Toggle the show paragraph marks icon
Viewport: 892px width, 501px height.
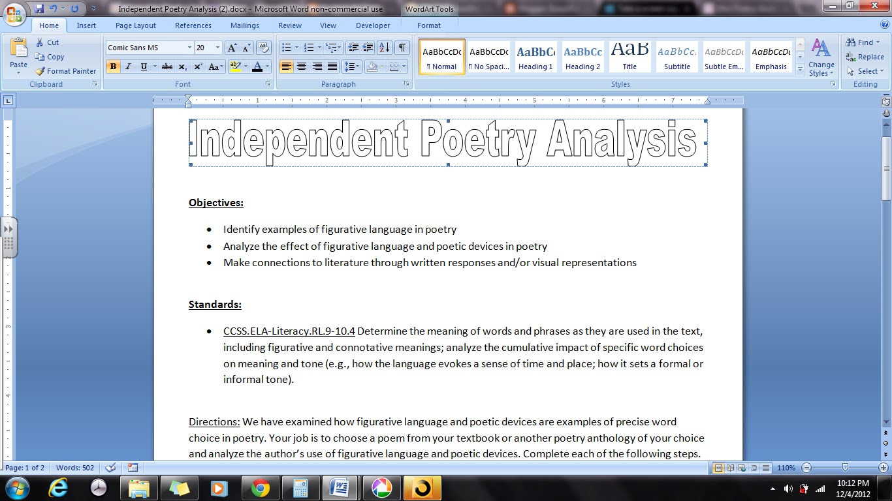point(402,47)
